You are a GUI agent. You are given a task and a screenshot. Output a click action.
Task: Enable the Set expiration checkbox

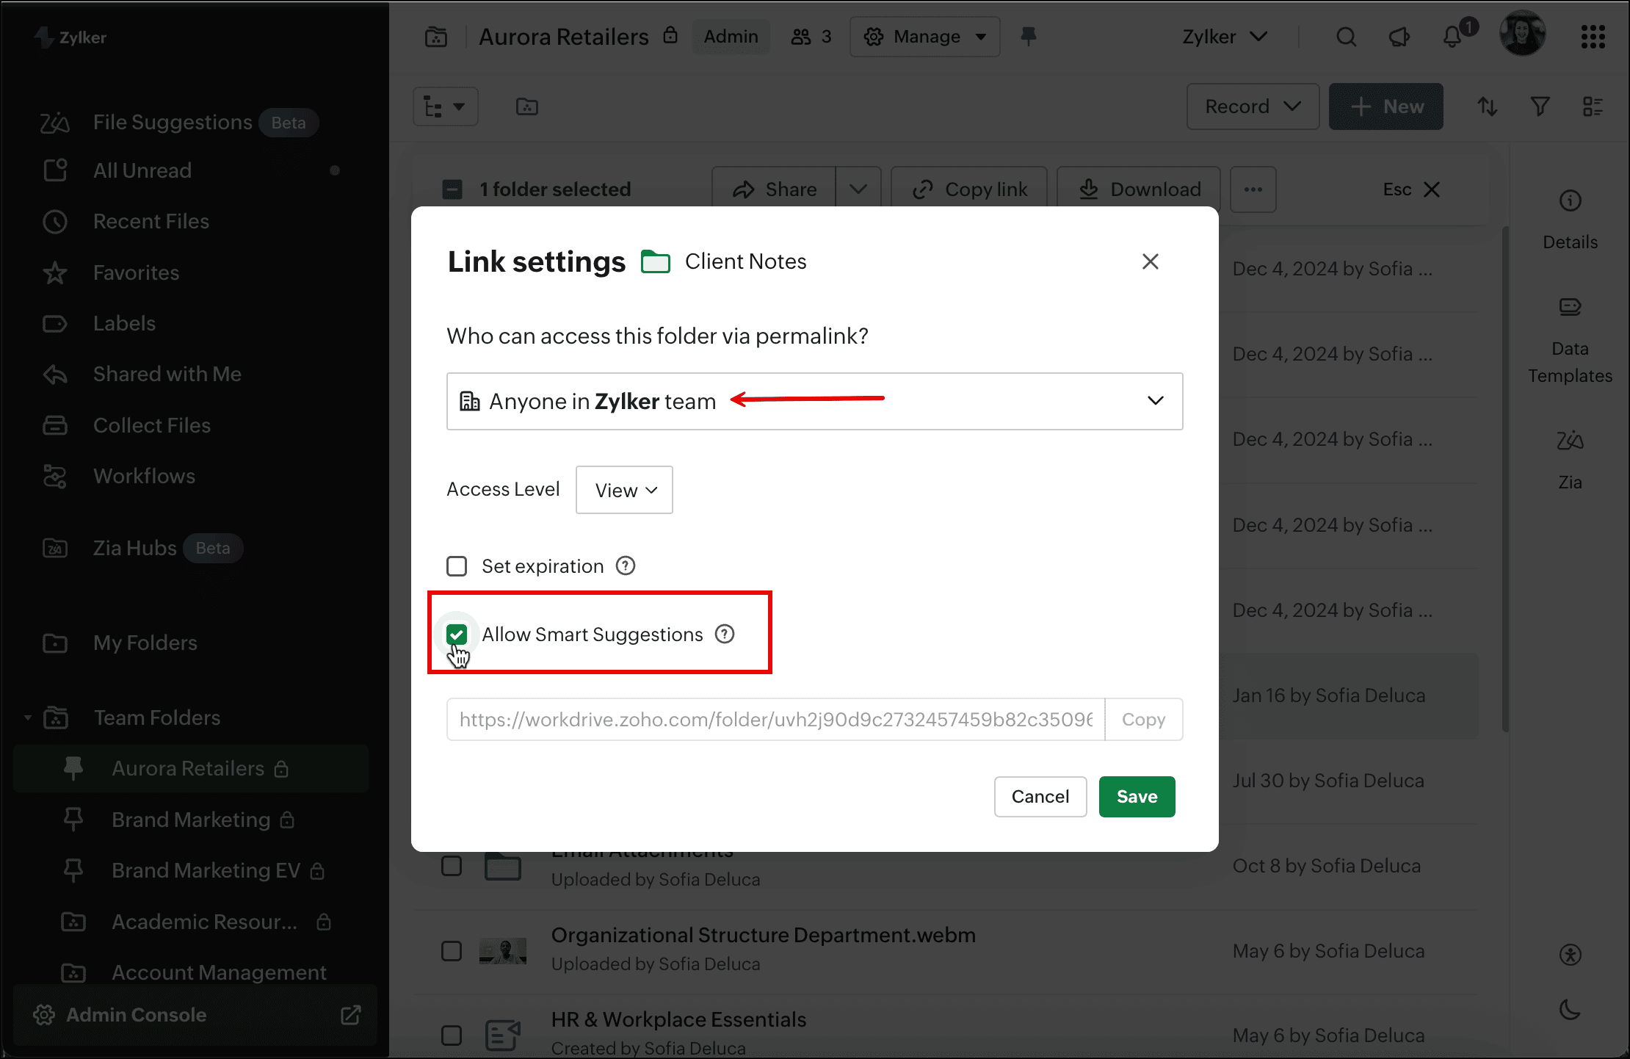457,566
